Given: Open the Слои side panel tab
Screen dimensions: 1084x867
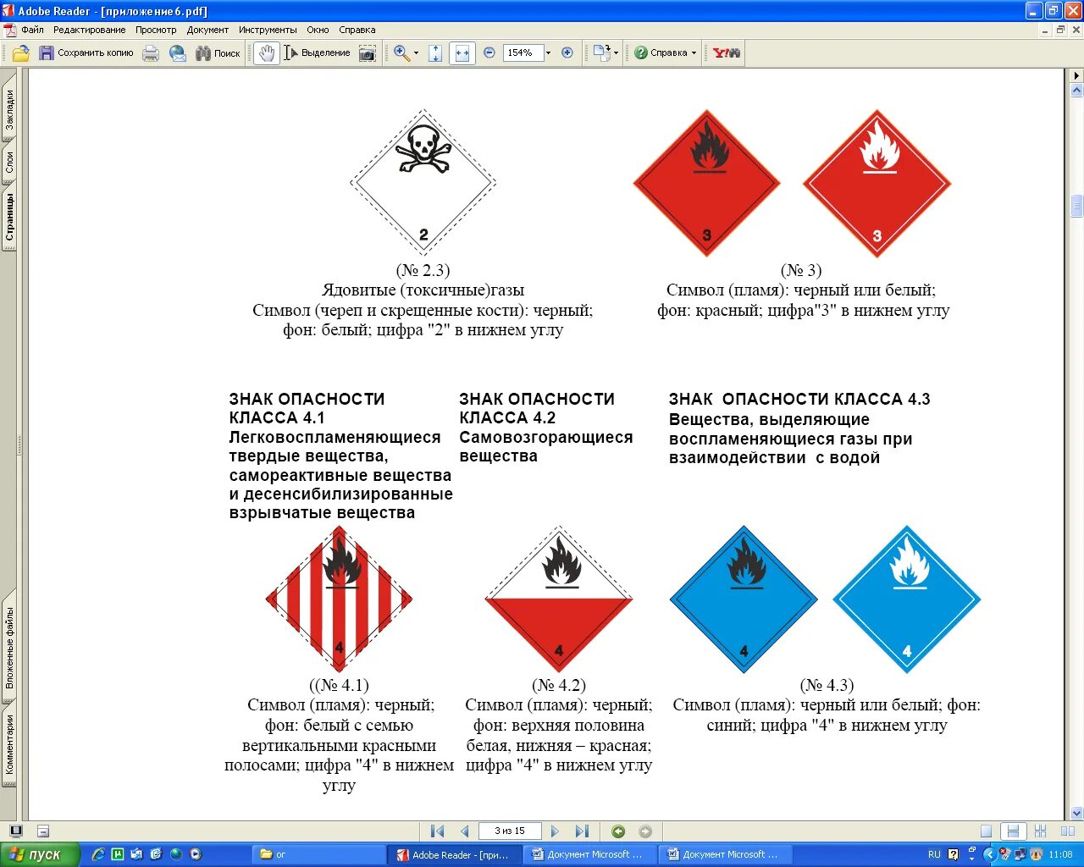Looking at the screenshot, I should (x=8, y=162).
